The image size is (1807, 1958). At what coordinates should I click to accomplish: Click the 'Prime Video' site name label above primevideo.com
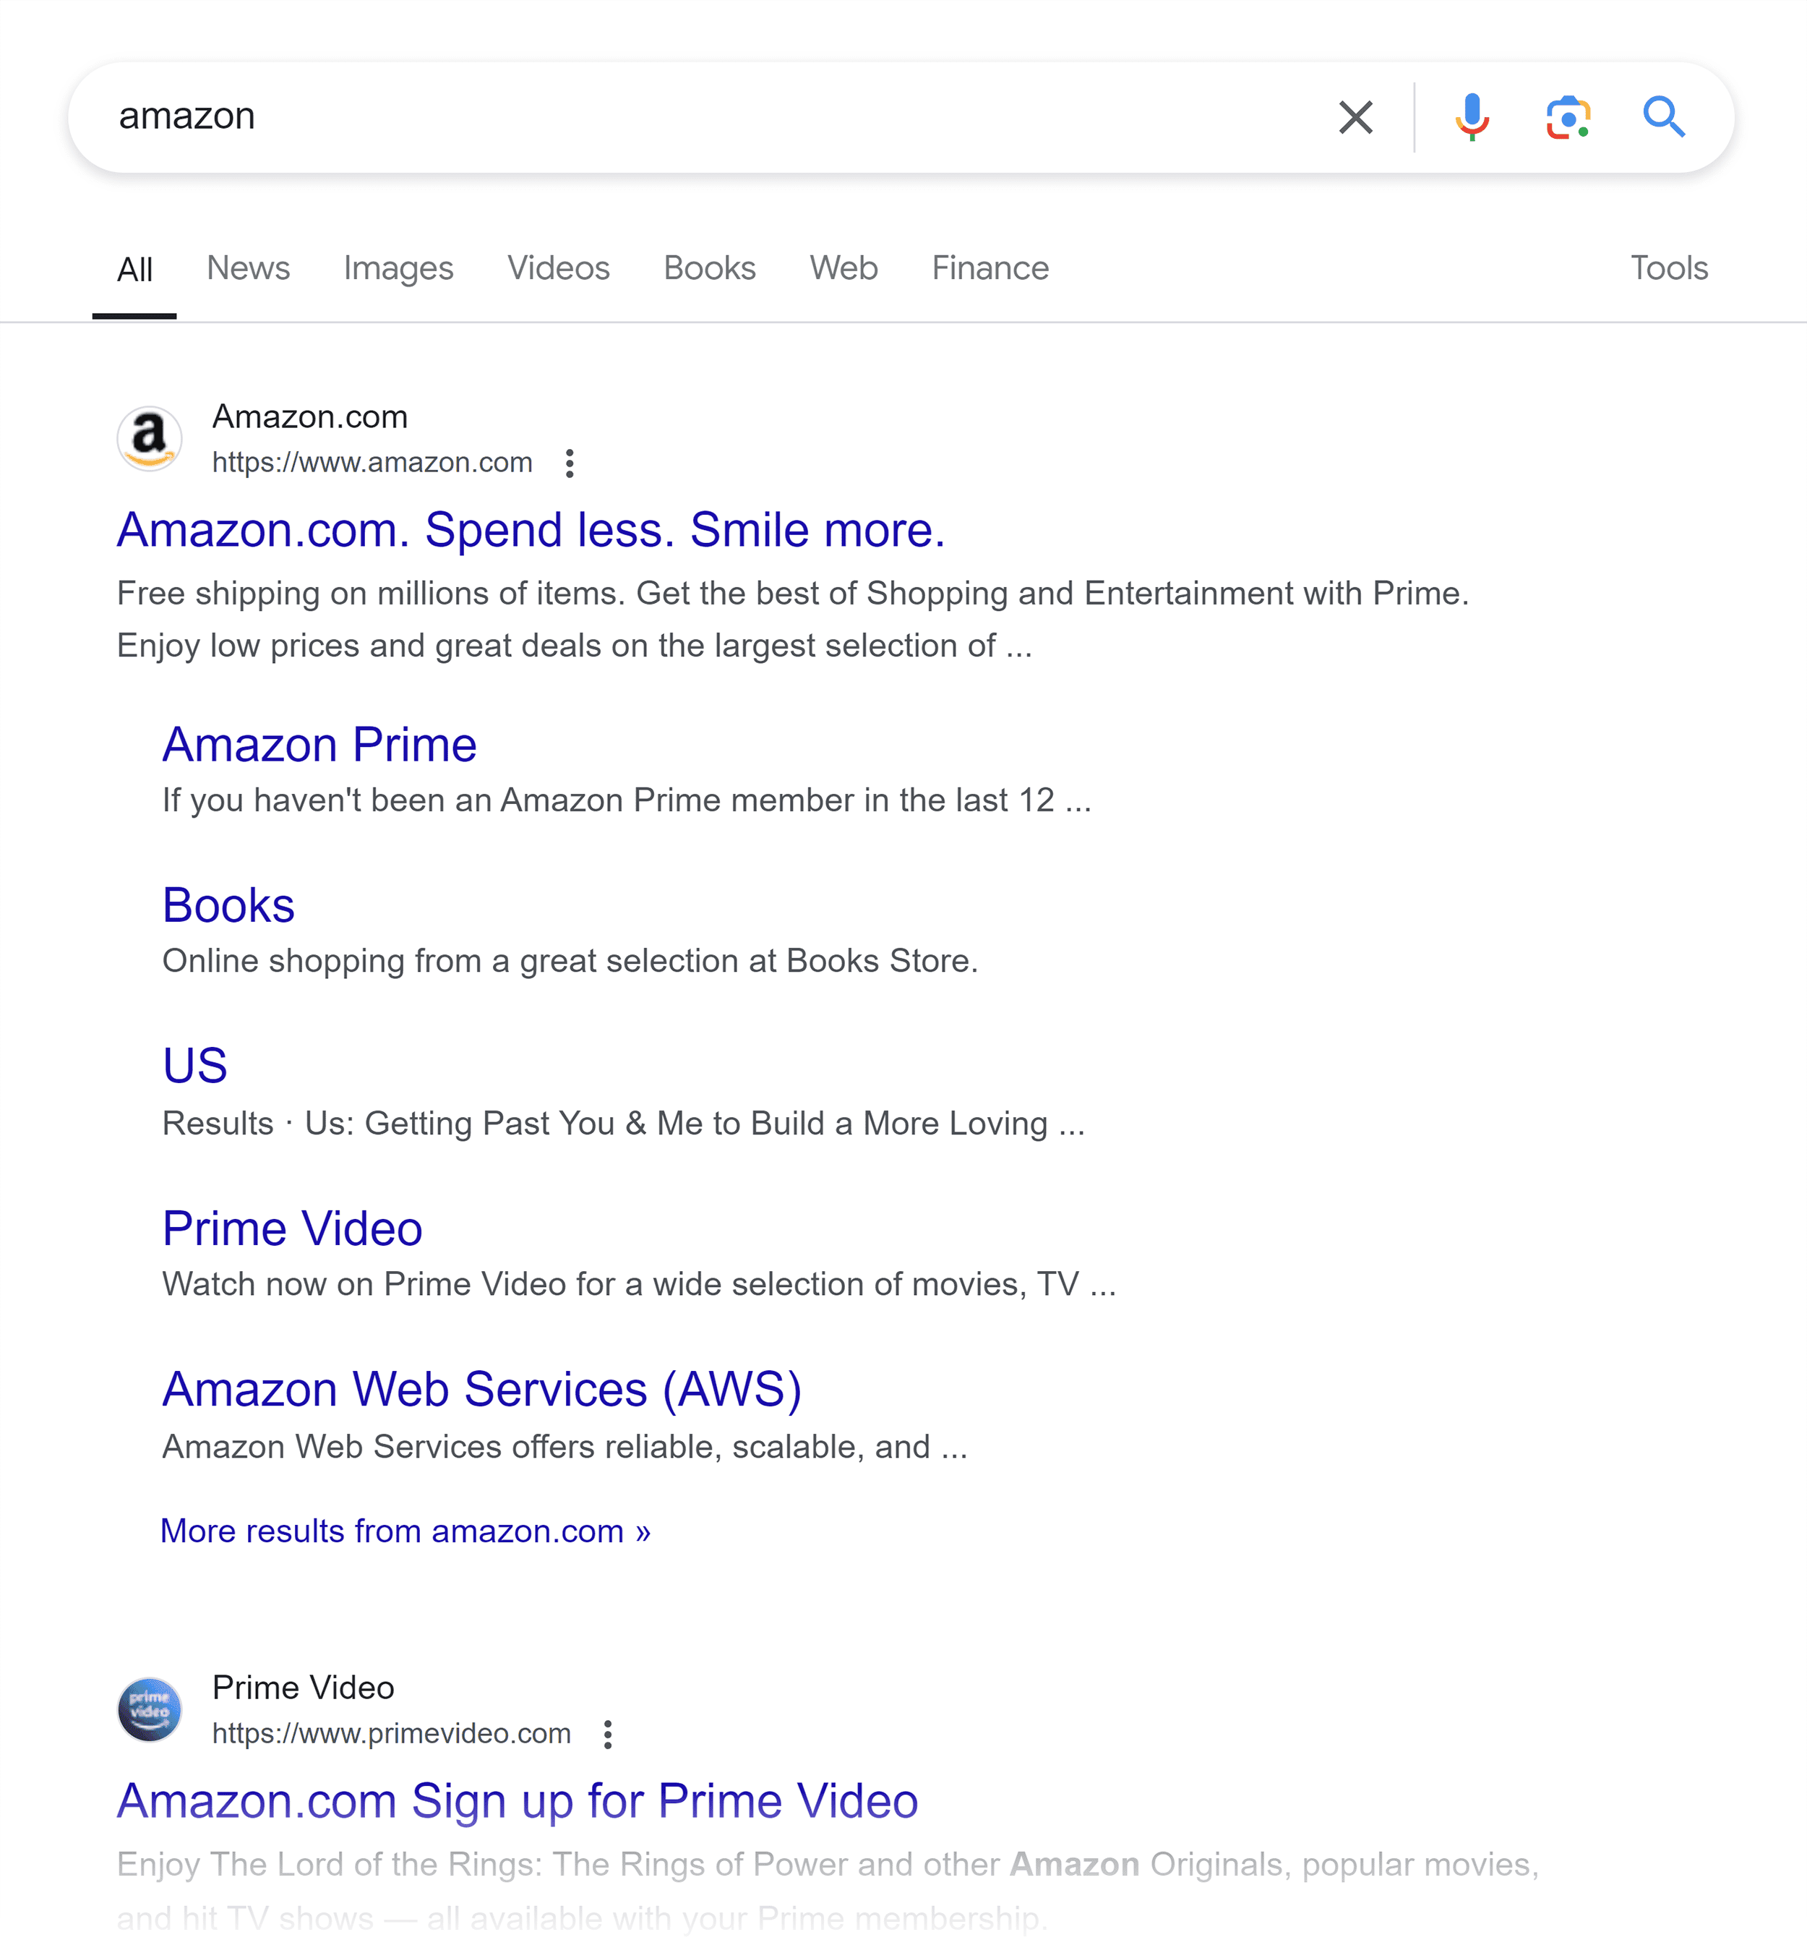(x=303, y=1688)
